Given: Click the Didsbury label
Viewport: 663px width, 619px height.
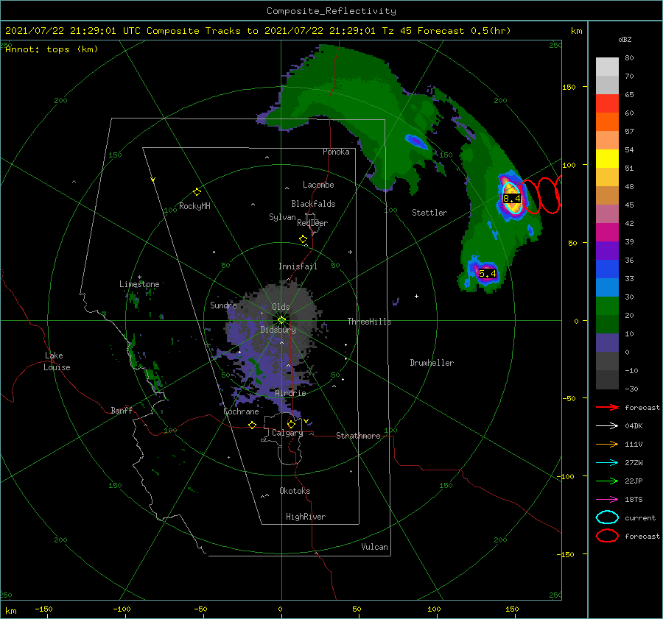Looking at the screenshot, I should click(278, 330).
